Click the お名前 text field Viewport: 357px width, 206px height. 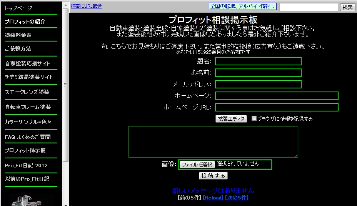[258, 73]
